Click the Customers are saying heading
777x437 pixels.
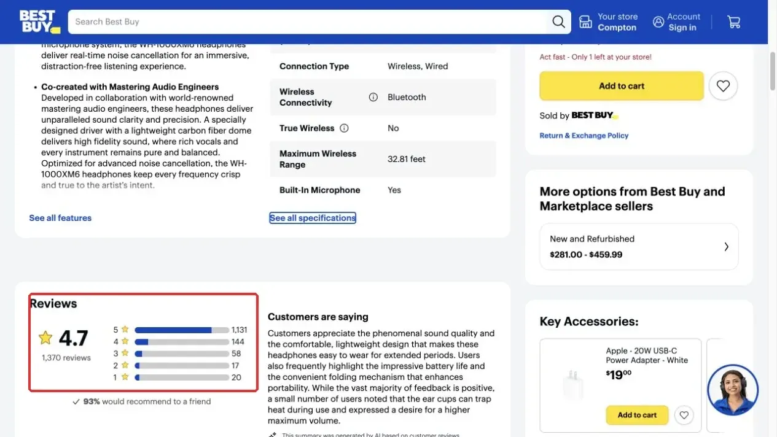point(318,317)
